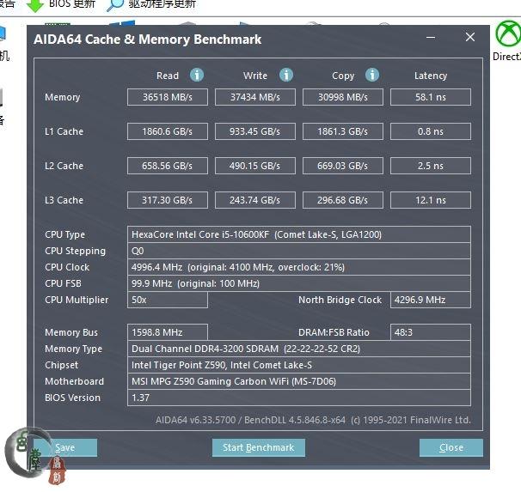Screen dimensions: 521x492
Task: Select L1 Cache write 933.45 GB/s
Action: tap(255, 131)
